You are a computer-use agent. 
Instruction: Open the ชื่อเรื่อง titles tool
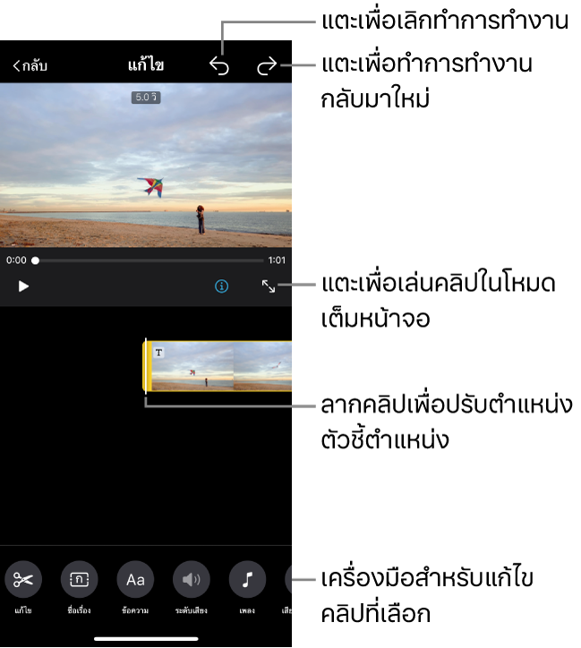(79, 579)
